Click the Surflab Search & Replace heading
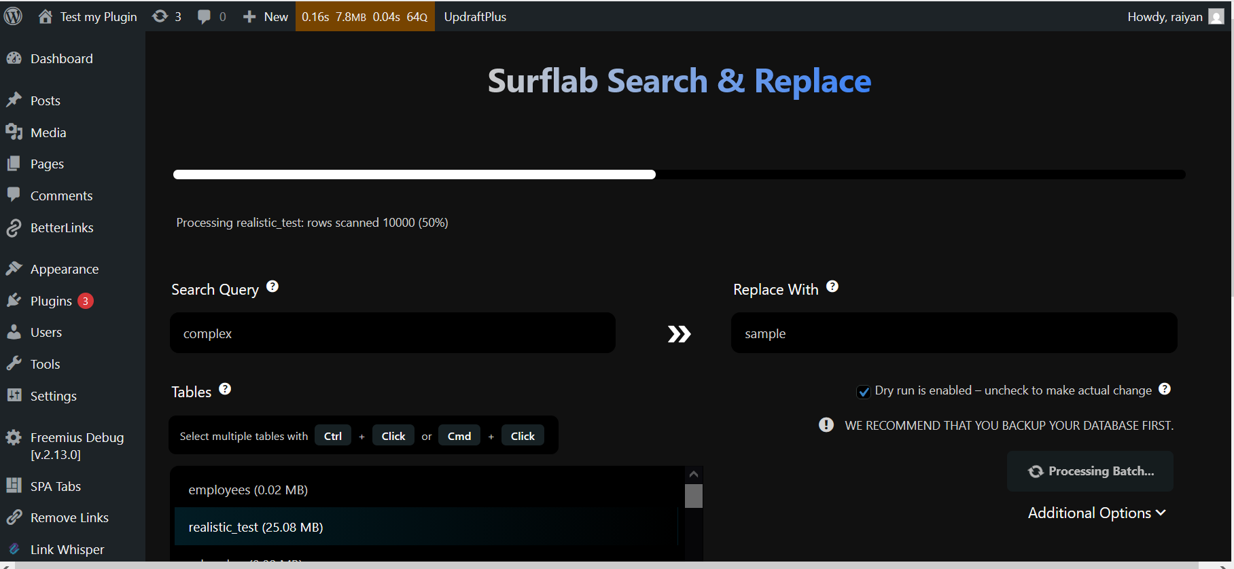 pyautogui.click(x=680, y=81)
